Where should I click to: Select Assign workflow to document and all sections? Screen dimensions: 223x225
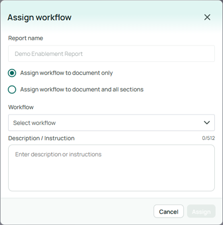12,89
